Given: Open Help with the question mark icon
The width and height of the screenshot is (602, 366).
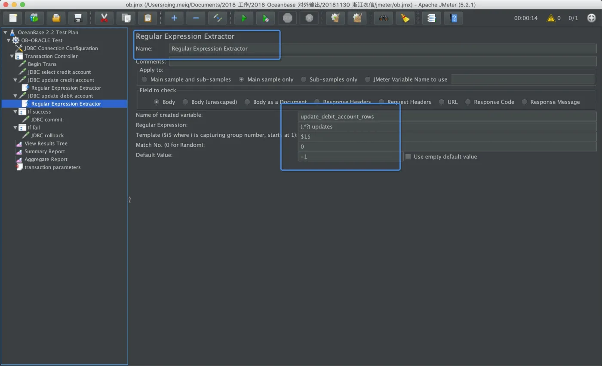Looking at the screenshot, I should (x=453, y=18).
